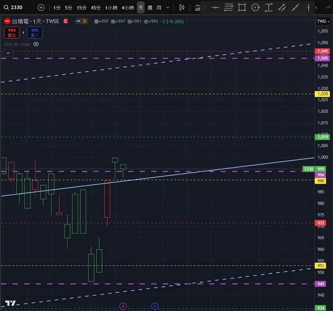
Task: Select the circle drawing tool
Action: [x=255, y=8]
